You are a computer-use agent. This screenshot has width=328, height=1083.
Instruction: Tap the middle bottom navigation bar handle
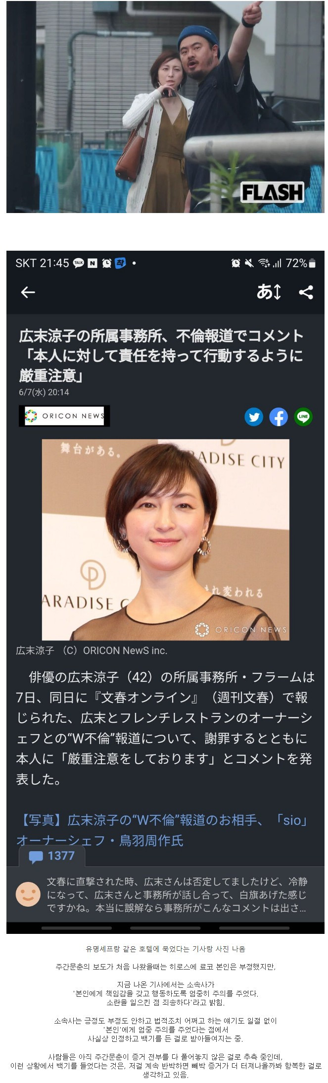click(165, 928)
